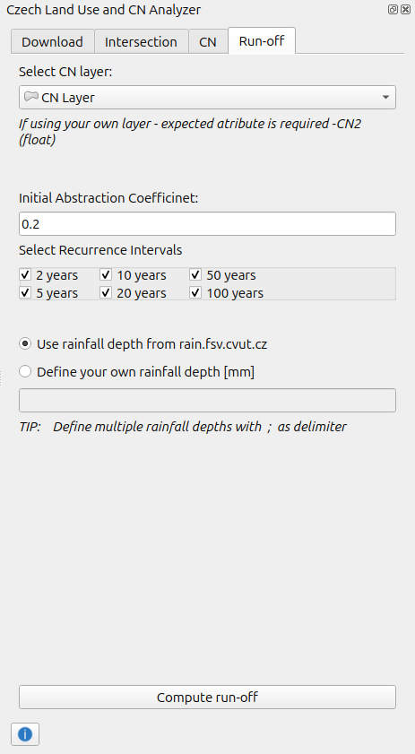The width and height of the screenshot is (415, 754).
Task: Switch to the Download tab
Action: point(52,42)
